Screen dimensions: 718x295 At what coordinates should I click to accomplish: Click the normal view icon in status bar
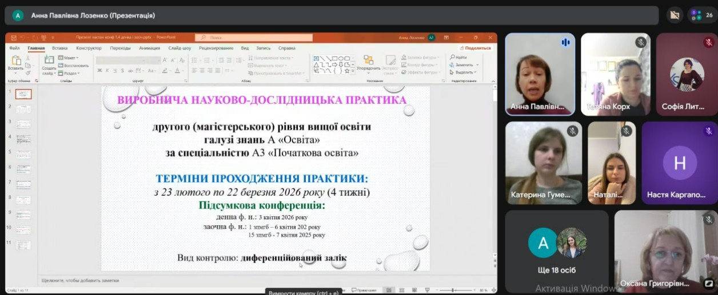[389, 290]
